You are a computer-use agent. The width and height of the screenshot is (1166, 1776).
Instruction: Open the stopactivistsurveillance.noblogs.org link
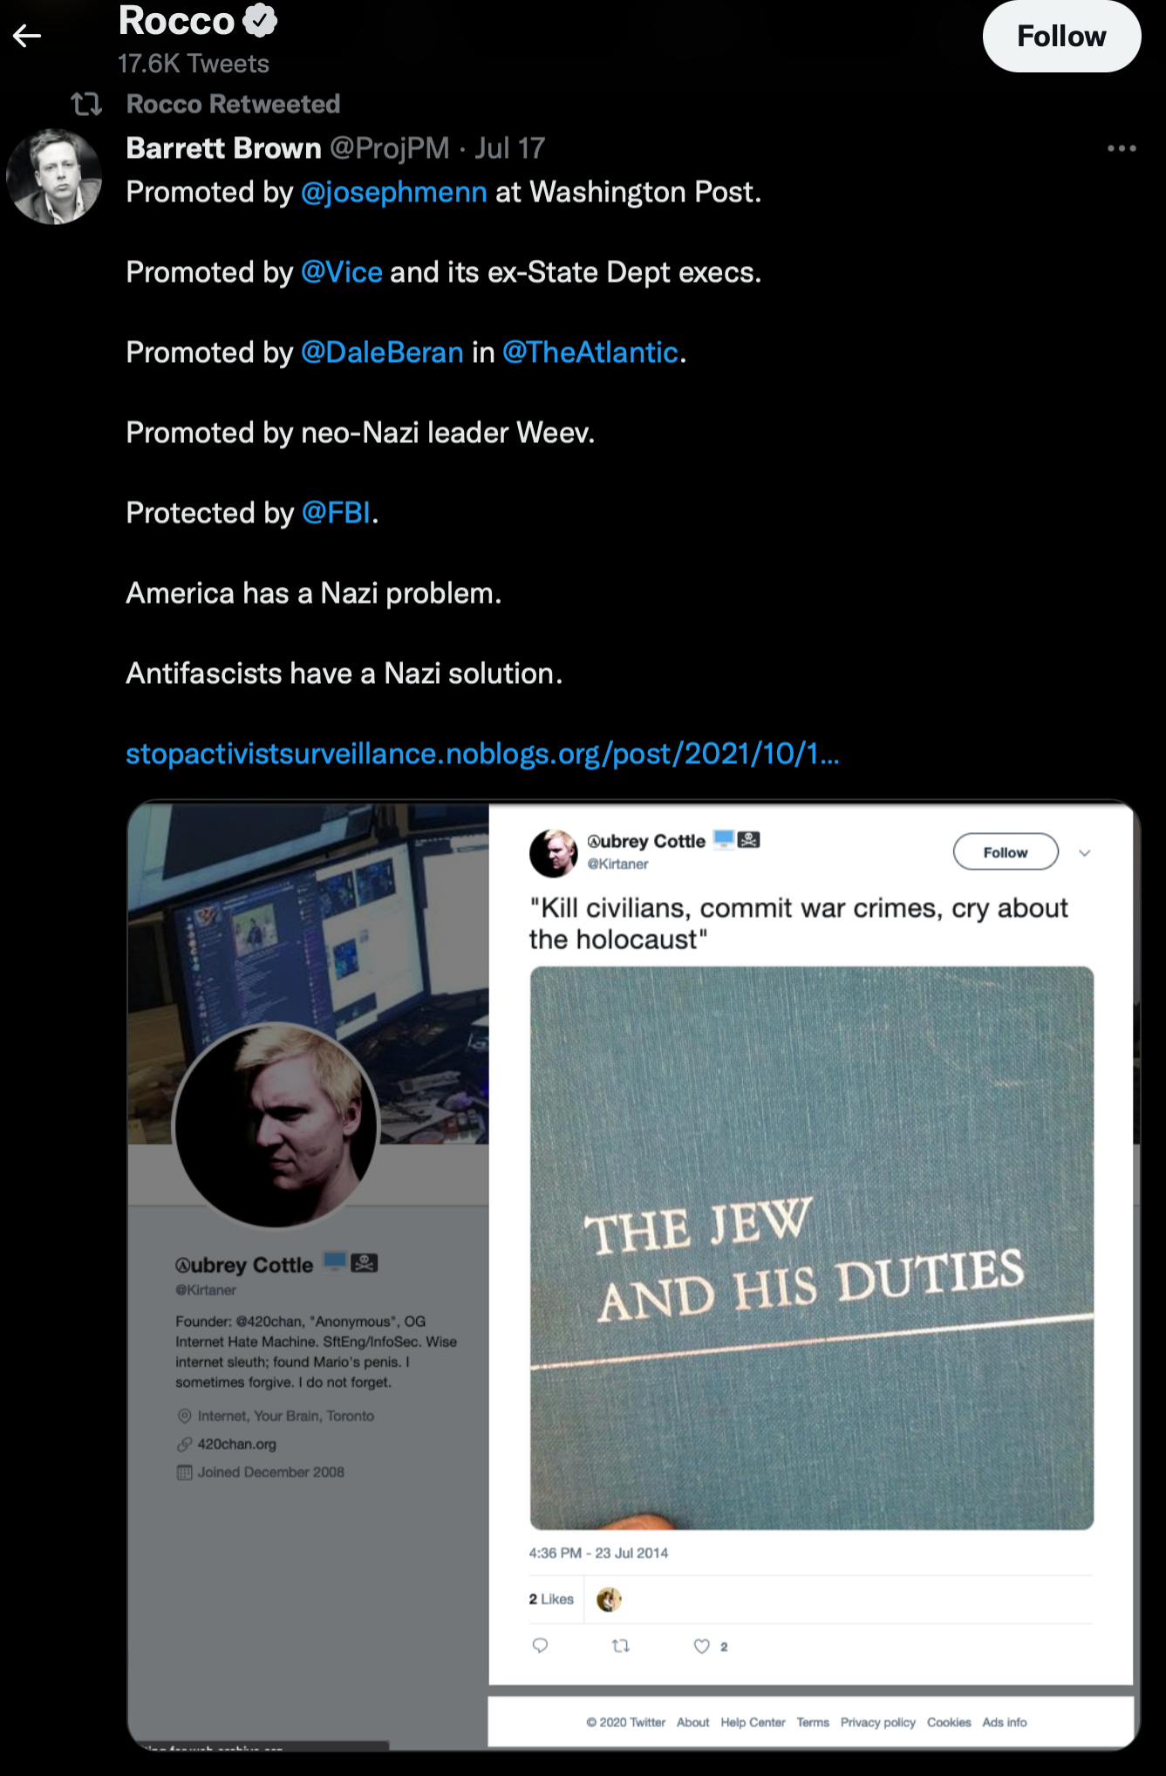point(482,754)
